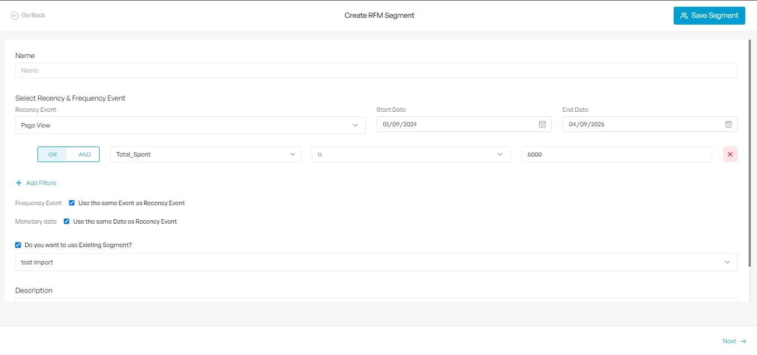Click the Save Segment button
Viewport: 757px width, 355px height.
(709, 16)
